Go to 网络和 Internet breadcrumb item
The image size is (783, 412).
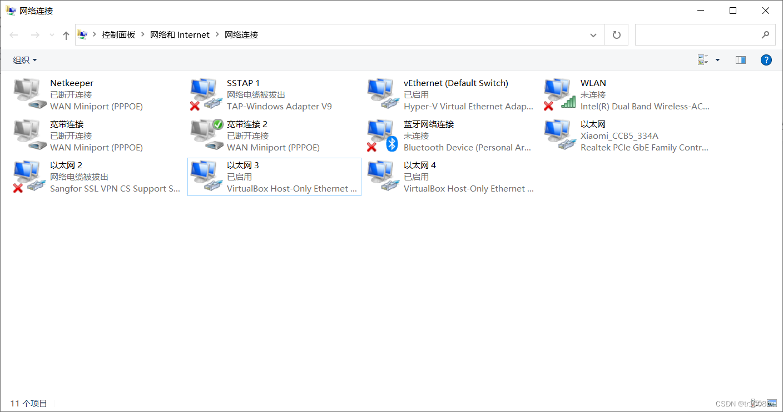coord(180,34)
